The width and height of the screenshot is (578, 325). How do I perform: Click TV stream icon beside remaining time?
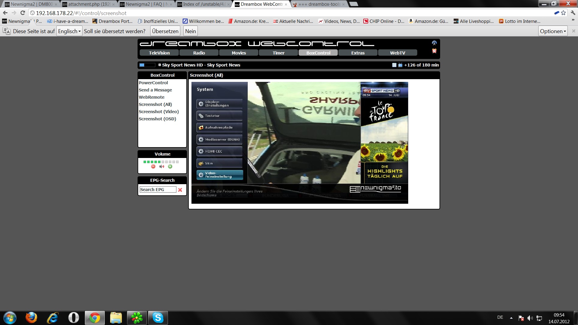[x=400, y=65]
